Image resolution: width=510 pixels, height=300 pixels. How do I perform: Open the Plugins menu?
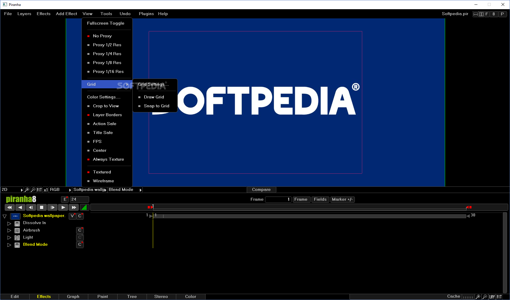coord(146,14)
